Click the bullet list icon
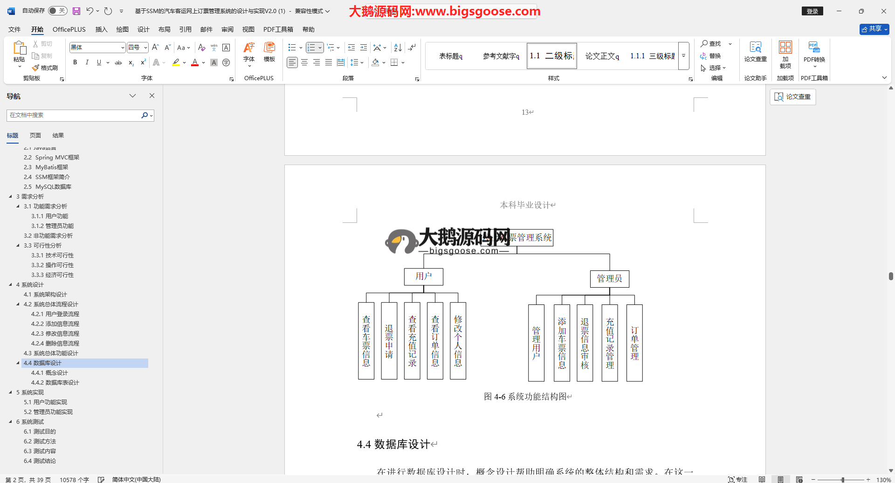This screenshot has height=483, width=895. tap(292, 48)
